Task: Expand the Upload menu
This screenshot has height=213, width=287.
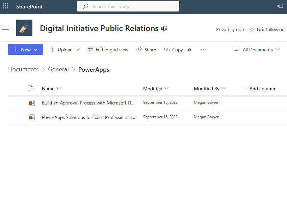Action: tap(65, 49)
